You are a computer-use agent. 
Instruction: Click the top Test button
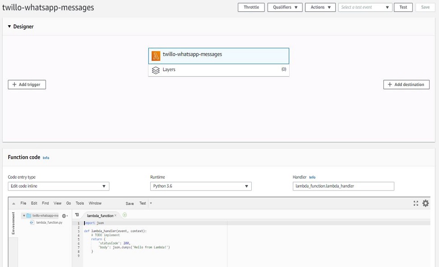(x=403, y=7)
